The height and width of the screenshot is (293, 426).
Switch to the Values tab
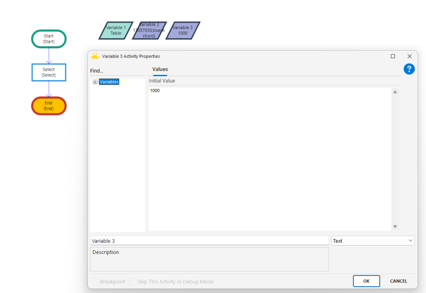pyautogui.click(x=160, y=69)
